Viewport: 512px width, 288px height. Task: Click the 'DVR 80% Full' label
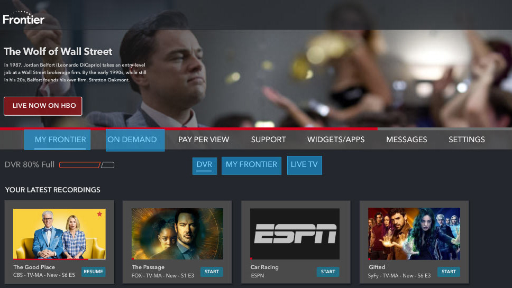(30, 165)
